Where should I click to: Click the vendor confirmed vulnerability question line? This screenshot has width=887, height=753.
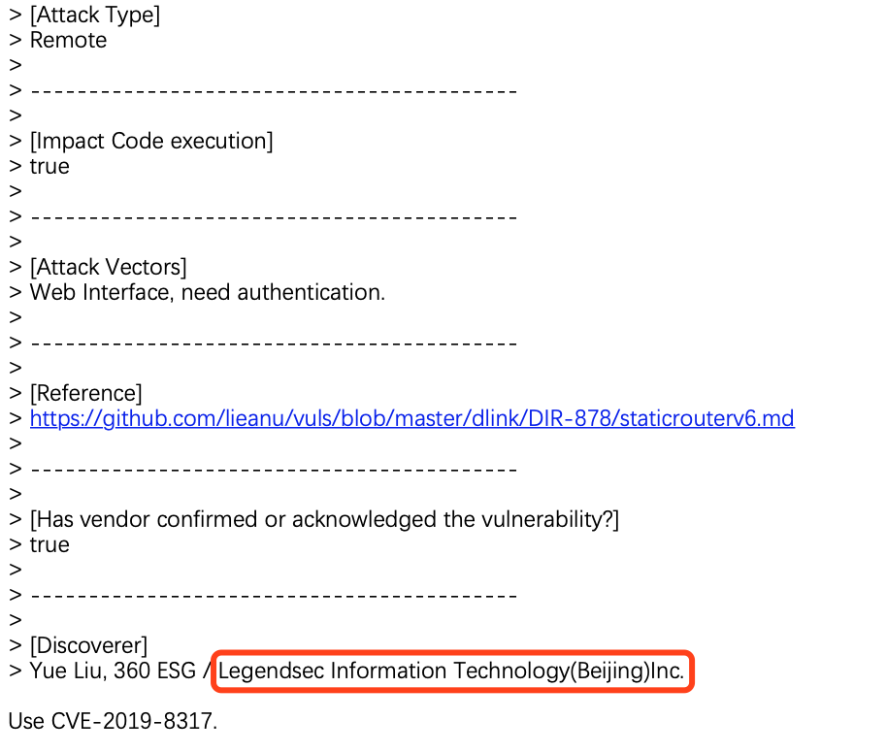pyautogui.click(x=325, y=520)
